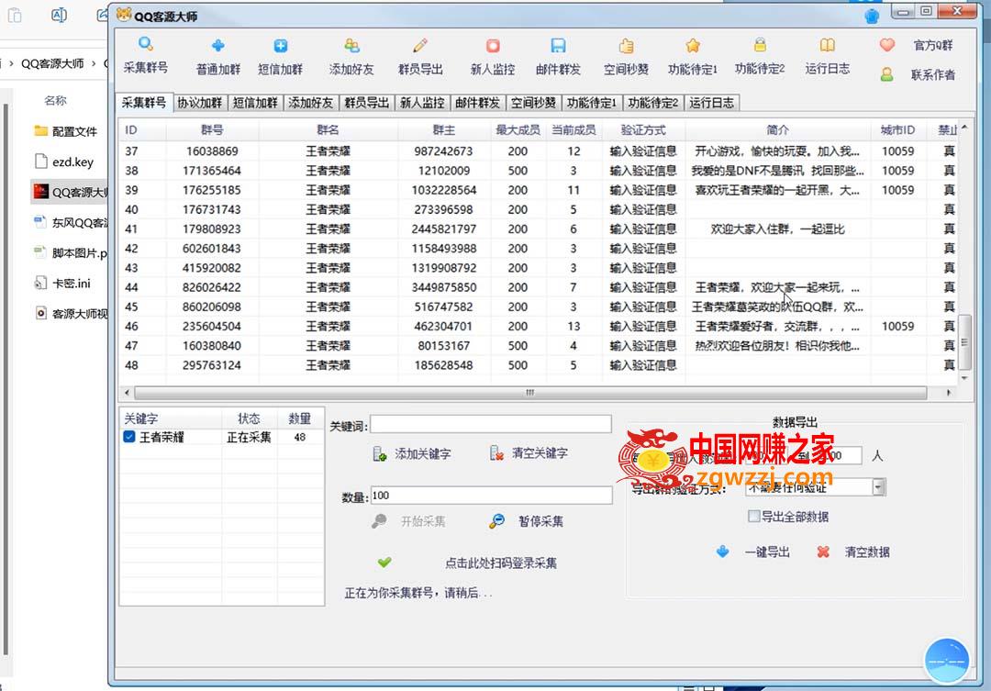The image size is (991, 691).
Task: Click the rename icon in Explorer toolbar
Action: (59, 16)
